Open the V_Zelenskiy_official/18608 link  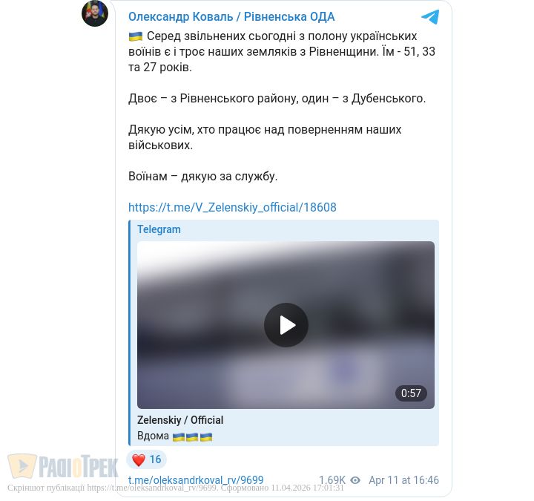(232, 207)
